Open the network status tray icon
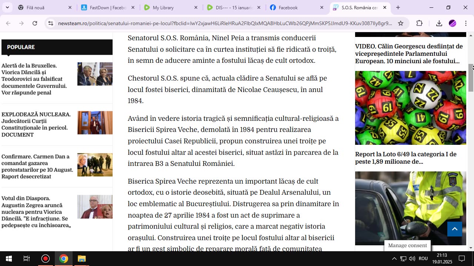This screenshot has height=266, width=474. point(403,259)
